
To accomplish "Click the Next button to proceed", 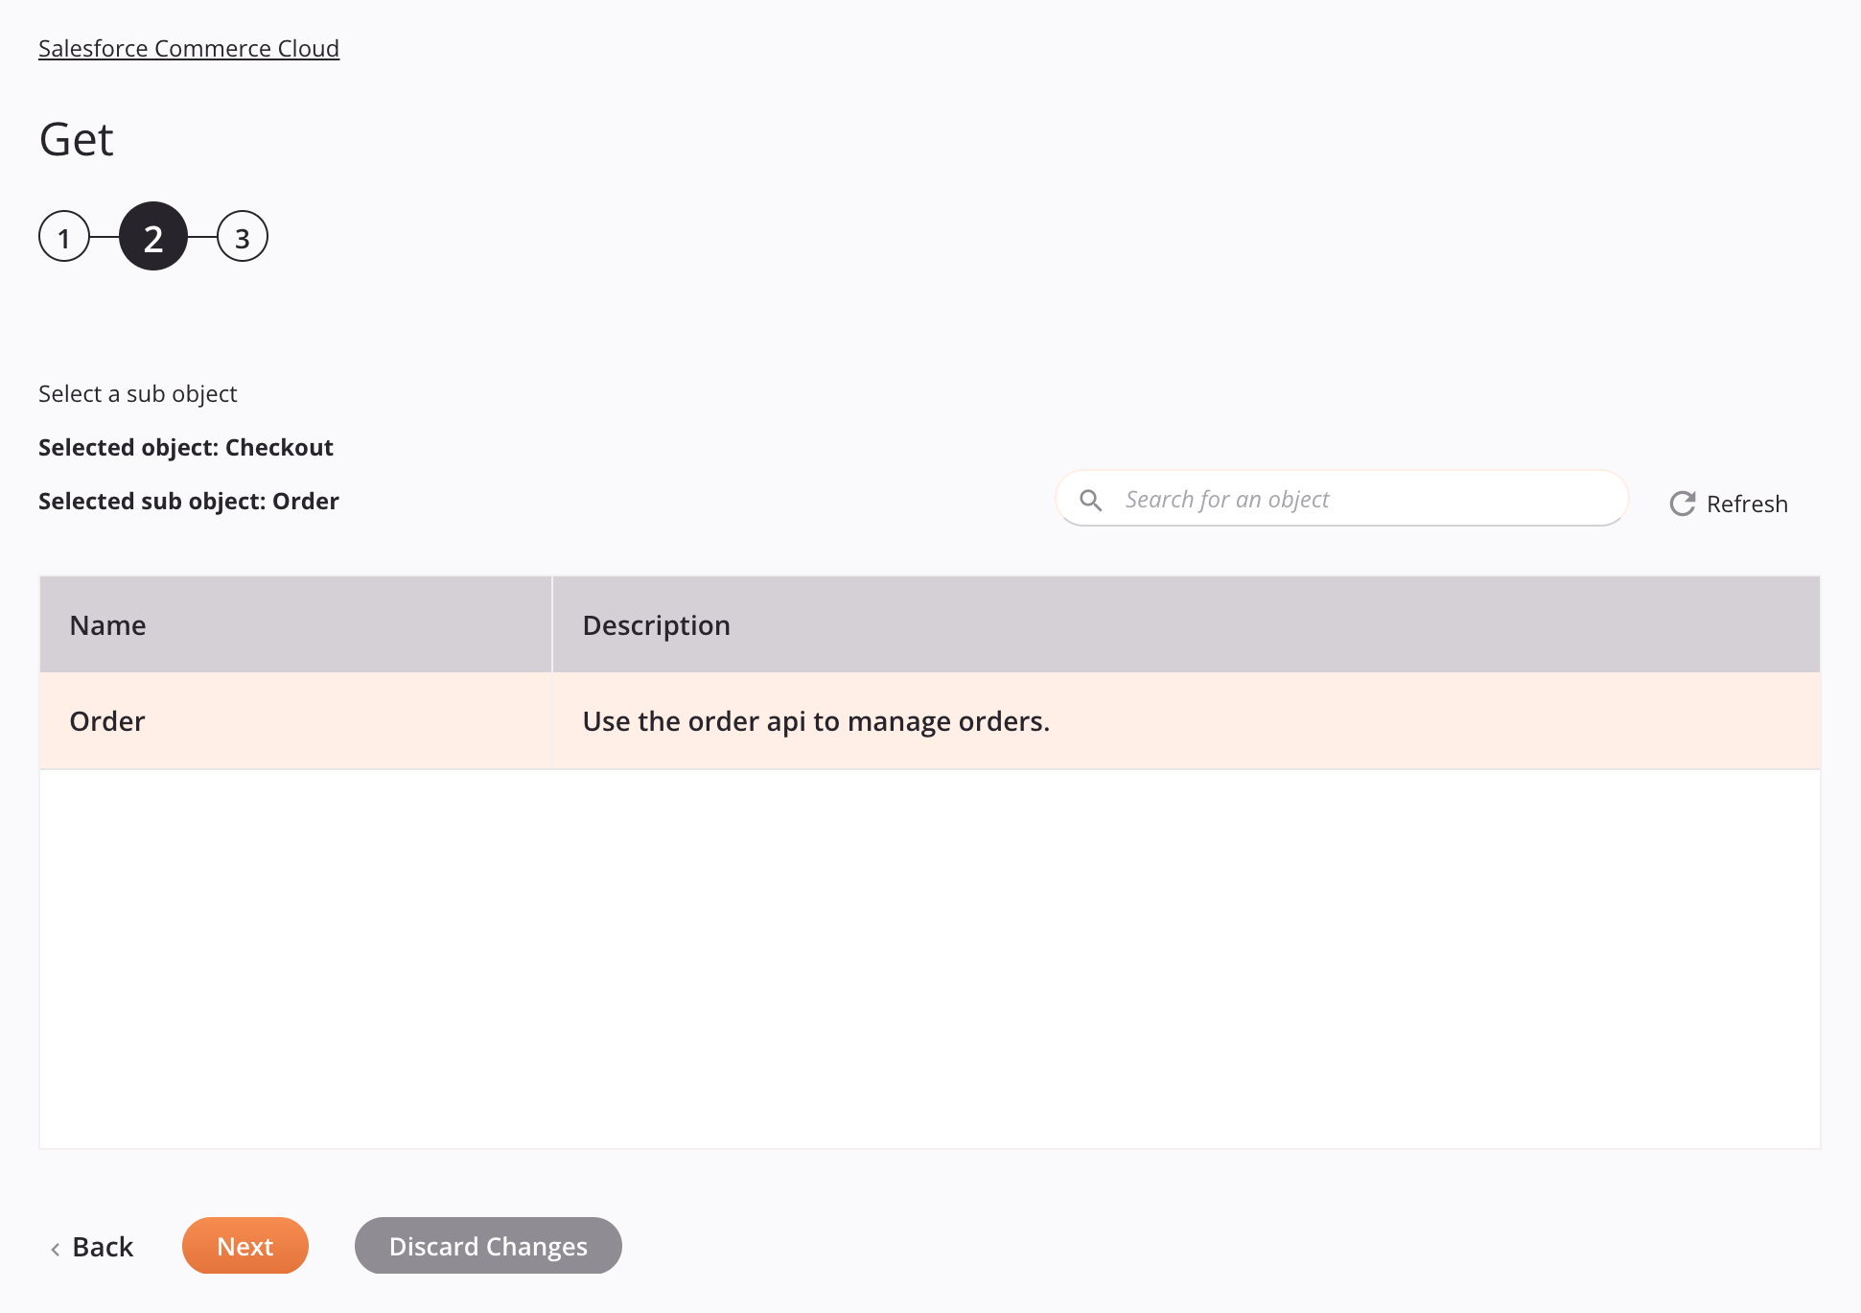I will click(x=244, y=1245).
